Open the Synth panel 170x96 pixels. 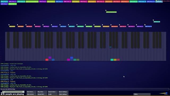tap(53, 94)
